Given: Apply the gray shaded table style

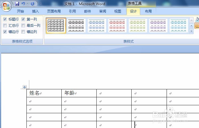Looking at the screenshot, I should point(76,26).
